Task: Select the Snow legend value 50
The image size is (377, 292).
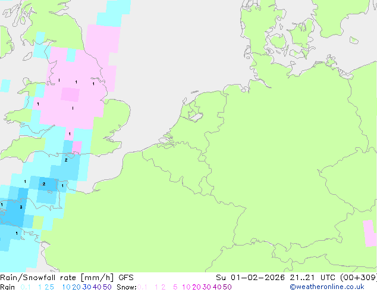Action: pyautogui.click(x=228, y=287)
